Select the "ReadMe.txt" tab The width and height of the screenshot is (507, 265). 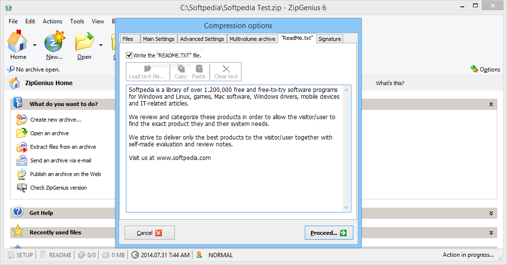(297, 38)
